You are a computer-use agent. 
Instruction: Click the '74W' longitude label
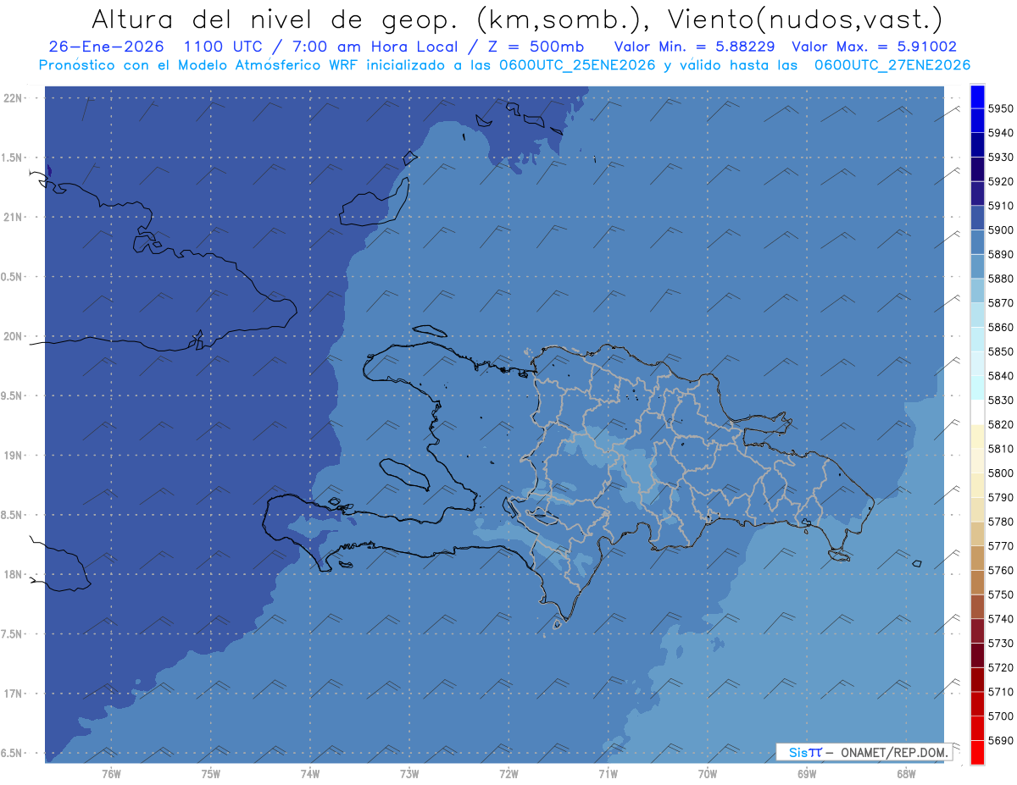point(310,773)
